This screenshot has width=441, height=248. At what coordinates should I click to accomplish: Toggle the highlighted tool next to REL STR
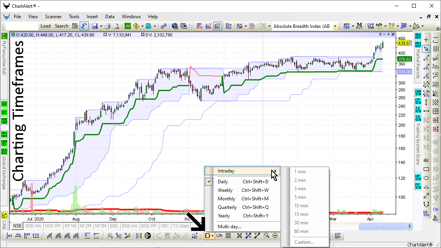[84, 26]
